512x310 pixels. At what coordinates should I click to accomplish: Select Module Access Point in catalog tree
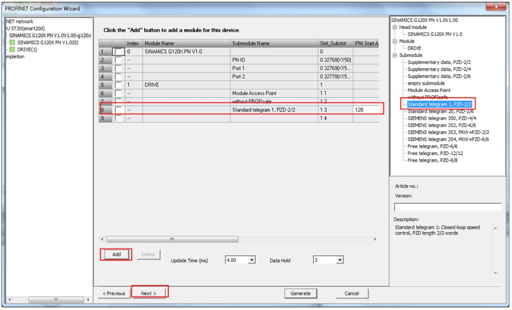pos(429,91)
